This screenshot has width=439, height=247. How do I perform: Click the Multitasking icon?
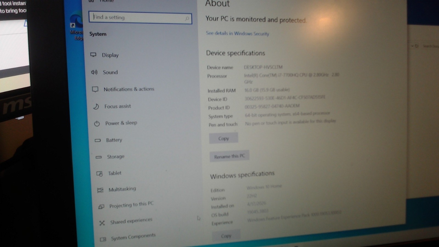point(100,190)
